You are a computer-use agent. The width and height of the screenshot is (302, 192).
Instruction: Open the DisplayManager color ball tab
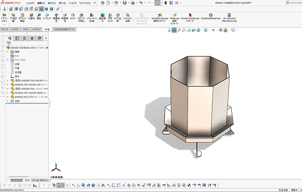coord(39,38)
